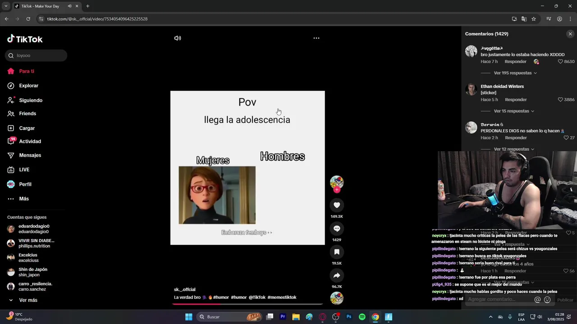Reply to the Derwin comment
Viewport: 577px width, 324px height.
(516, 138)
